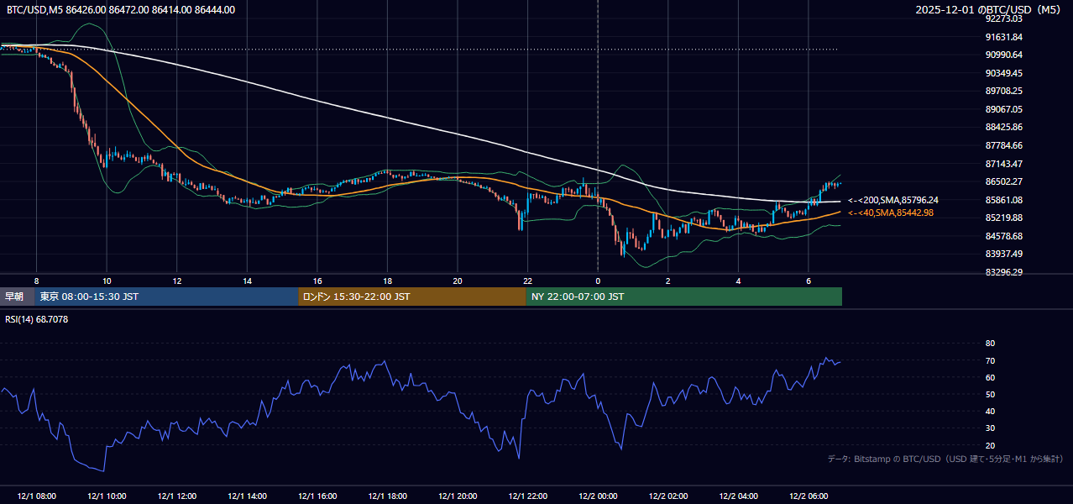Click the 12/2 00:00 time label
Viewport: 1073px width, 504px height.
598,496
